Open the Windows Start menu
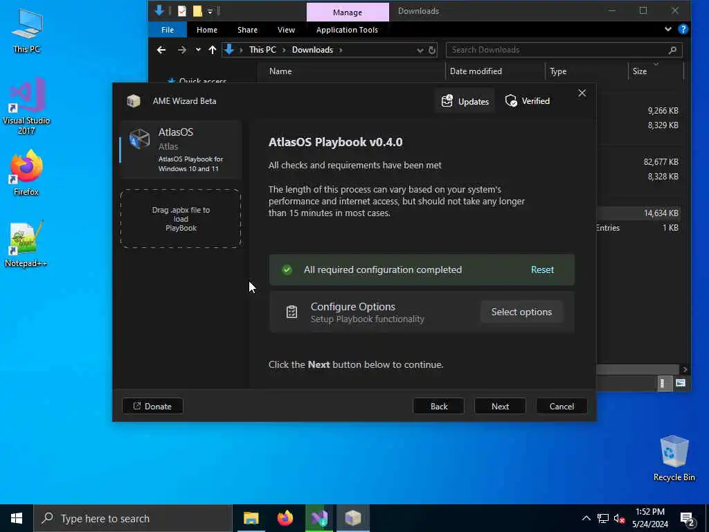Viewport: 709px width, 532px height. coord(17,518)
